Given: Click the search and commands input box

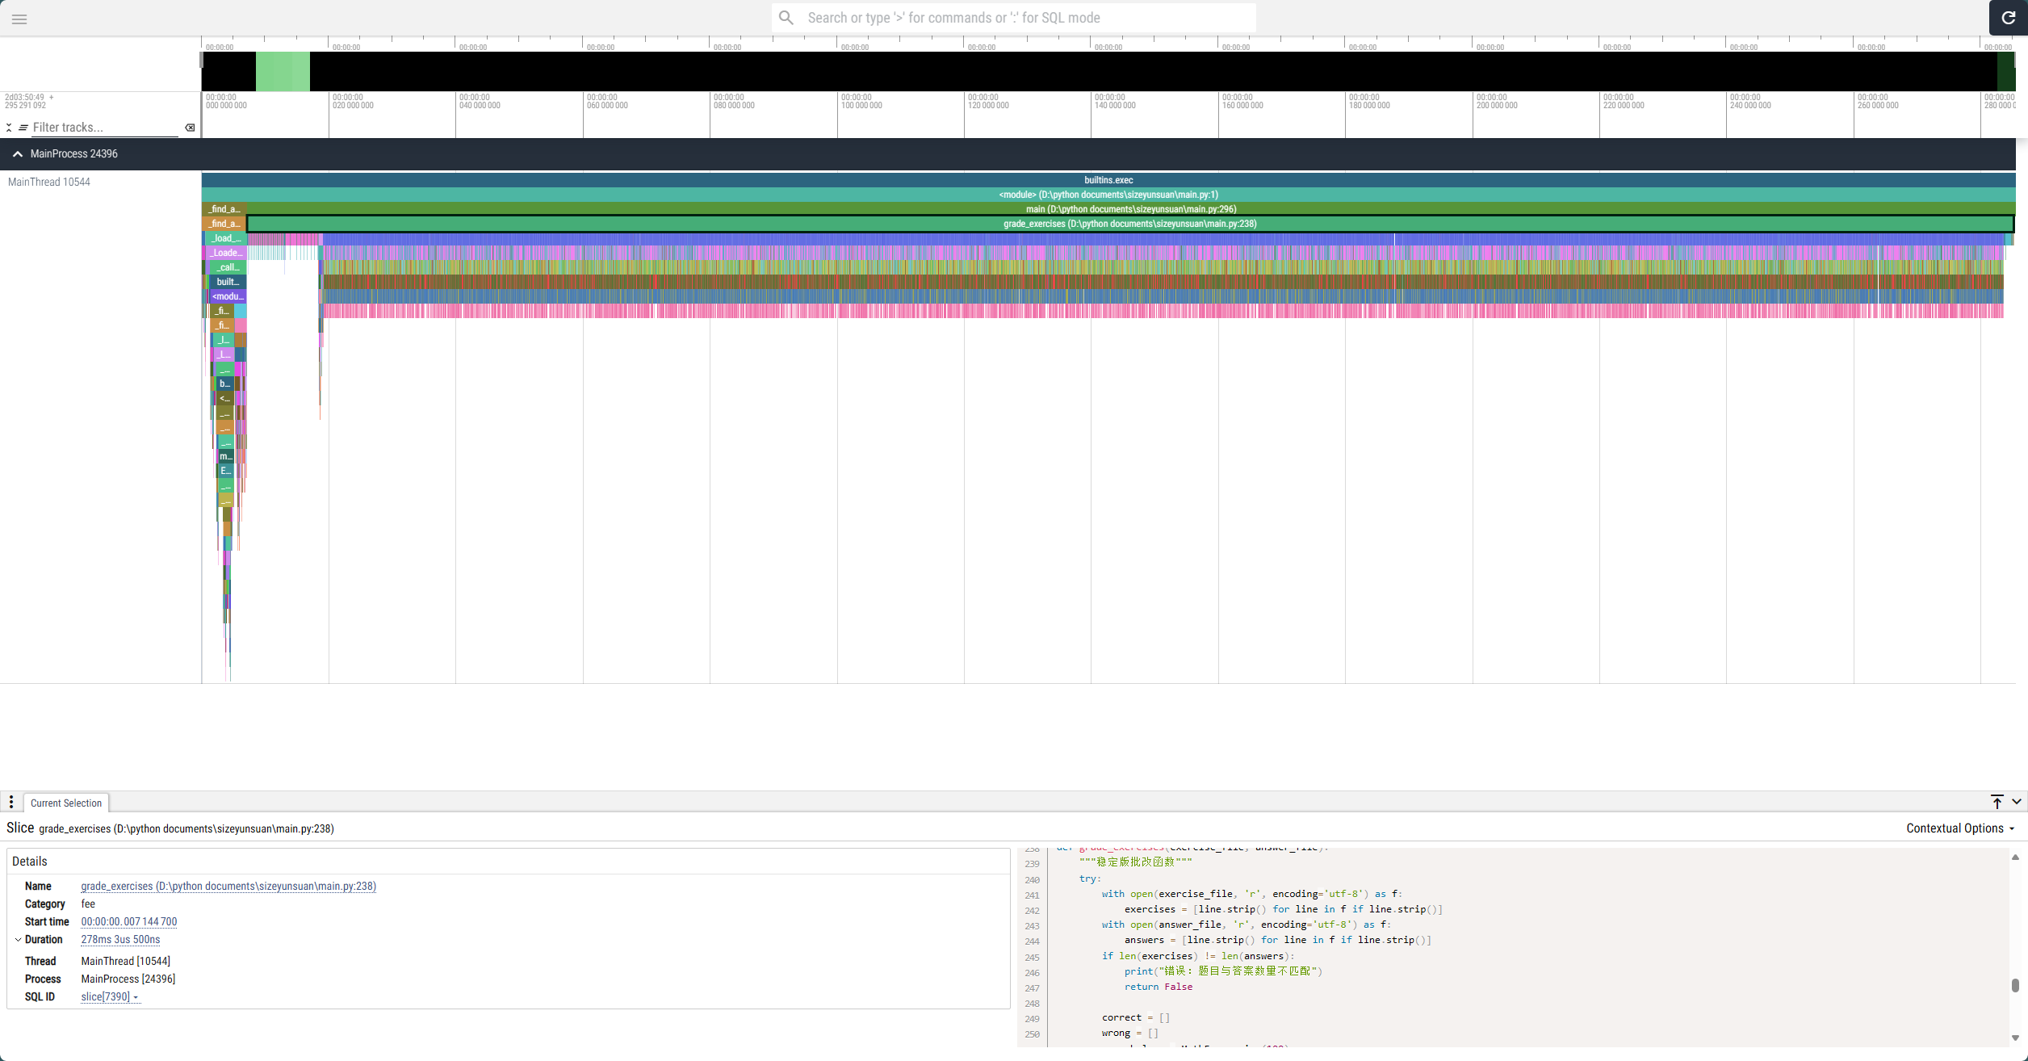Looking at the screenshot, I should [x=1013, y=18].
